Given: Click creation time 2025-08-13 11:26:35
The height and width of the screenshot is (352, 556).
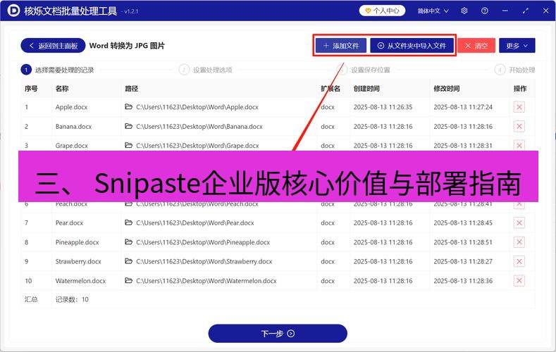Looking at the screenshot, I should click(x=383, y=107).
